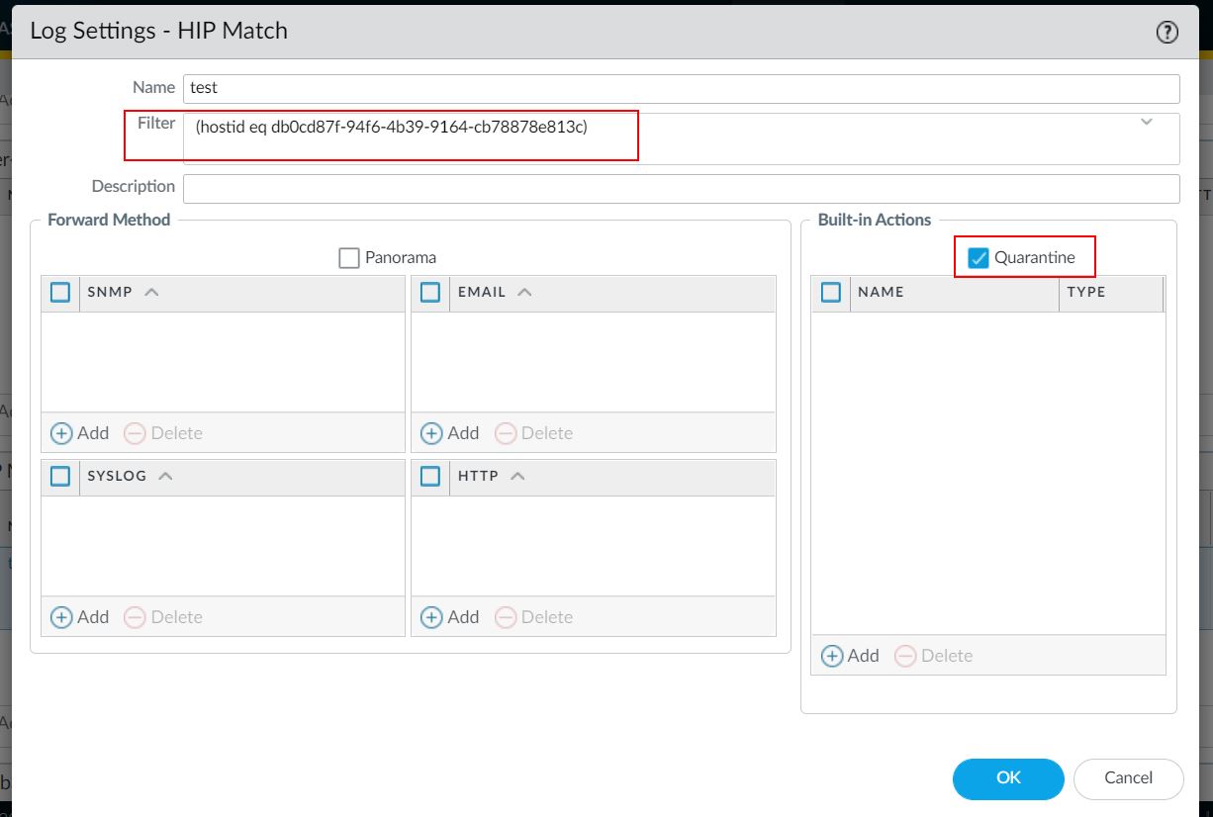The height and width of the screenshot is (817, 1213).
Task: Click the SNMP sort arrow icon
Action: coord(151,292)
